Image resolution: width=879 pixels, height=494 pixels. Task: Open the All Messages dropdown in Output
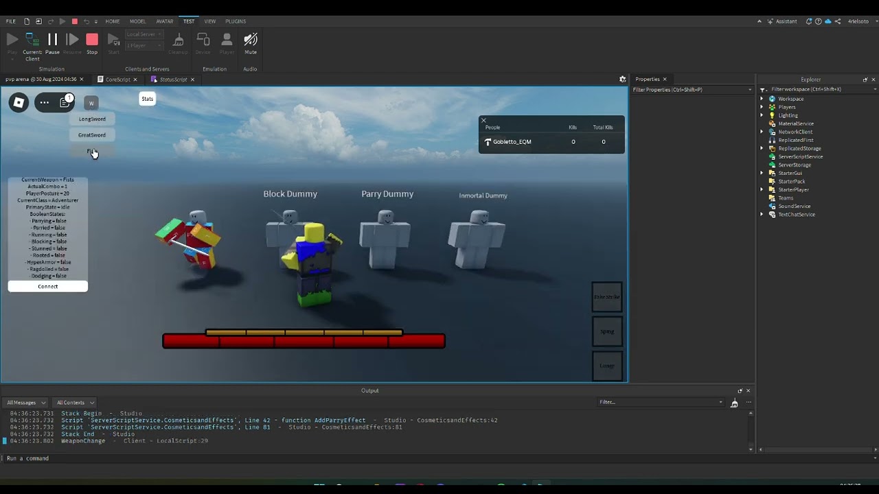point(25,403)
